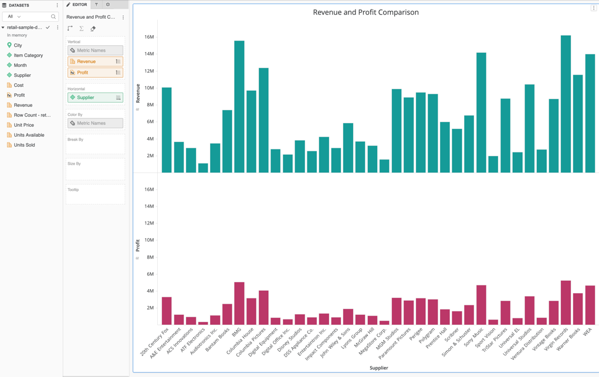Open the Datasets panel three-dot menu
Viewport: 599px width, 377px height.
pos(57,5)
